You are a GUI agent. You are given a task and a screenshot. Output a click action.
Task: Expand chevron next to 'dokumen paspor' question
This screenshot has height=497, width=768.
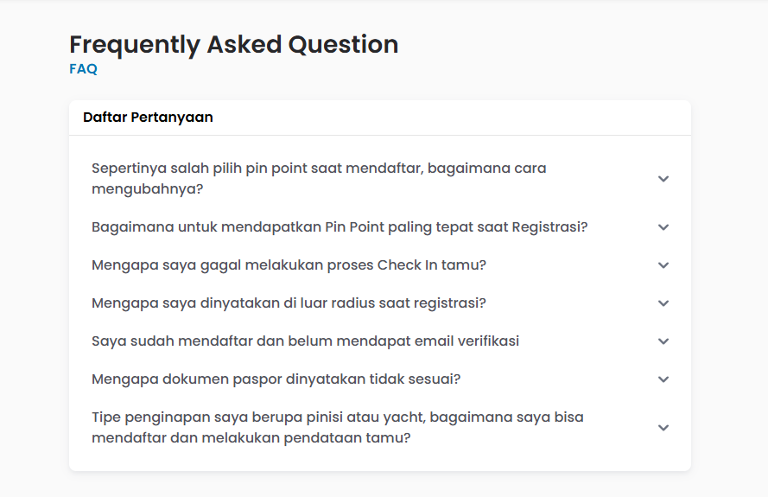[663, 379]
